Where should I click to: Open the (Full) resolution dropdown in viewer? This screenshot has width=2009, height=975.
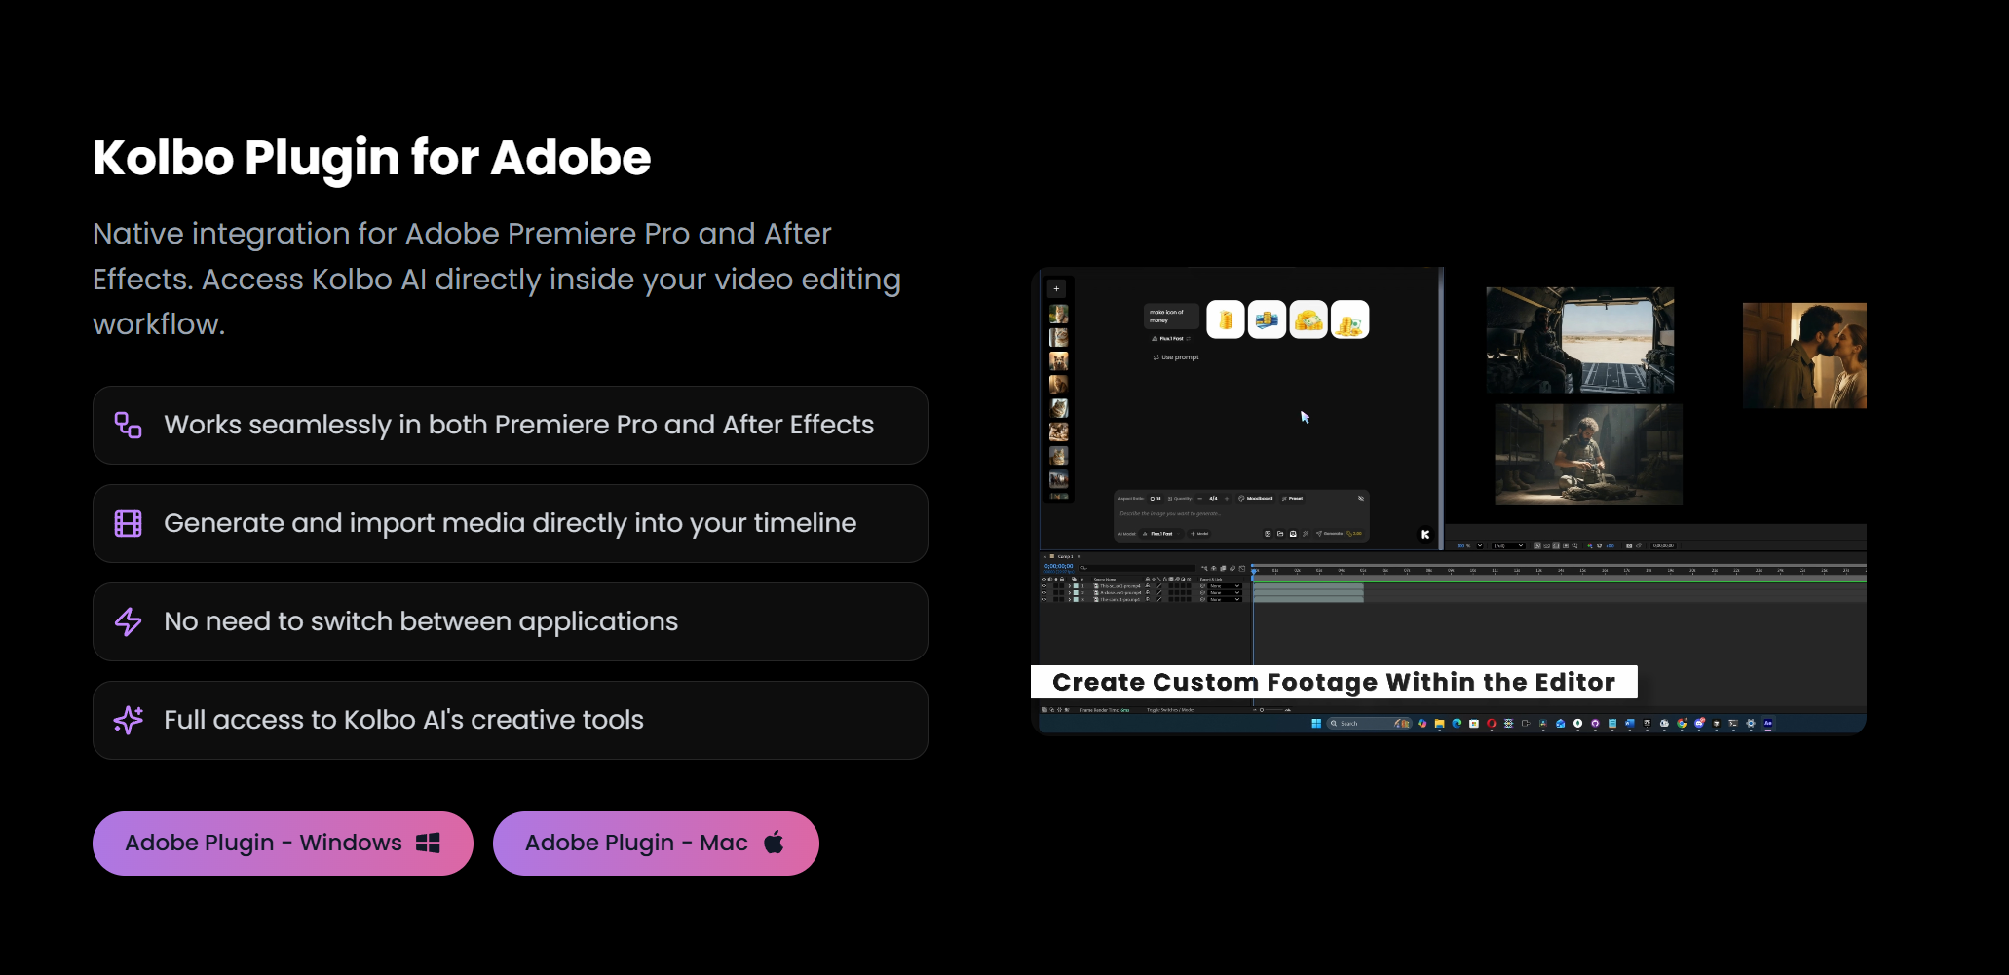pyautogui.click(x=1508, y=545)
